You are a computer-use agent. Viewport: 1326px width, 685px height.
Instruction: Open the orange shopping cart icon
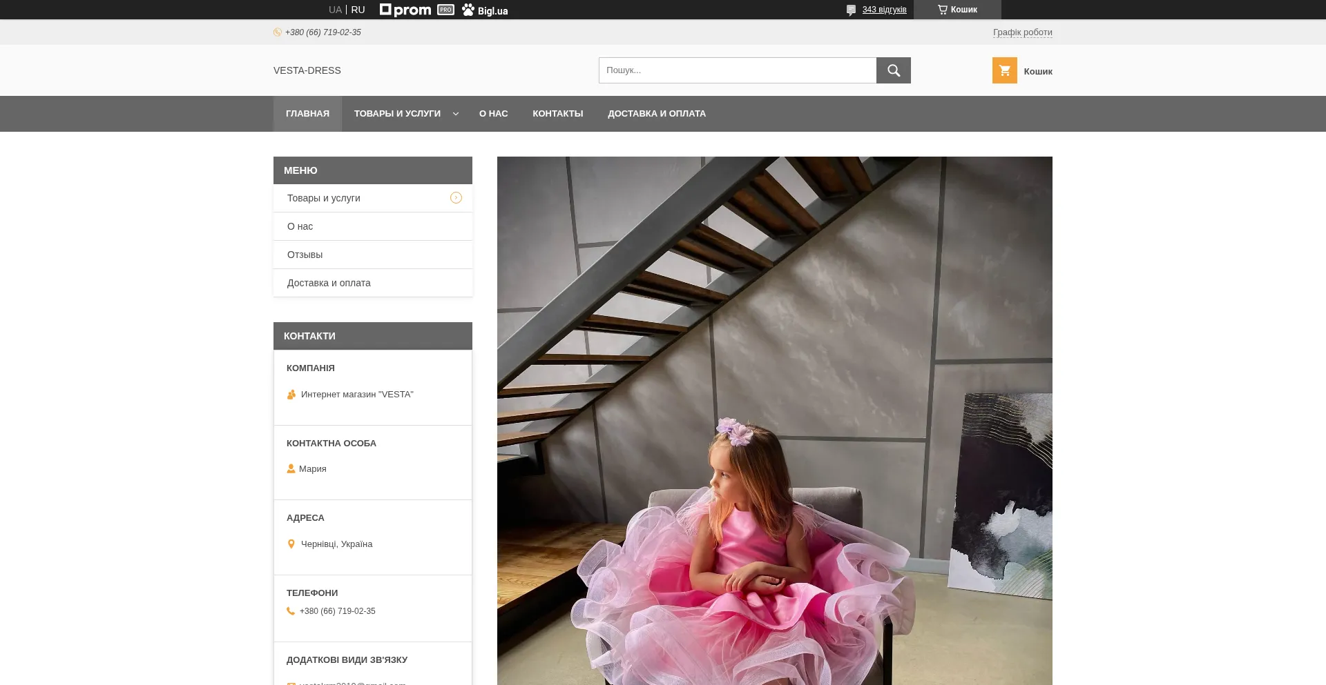1004,70
